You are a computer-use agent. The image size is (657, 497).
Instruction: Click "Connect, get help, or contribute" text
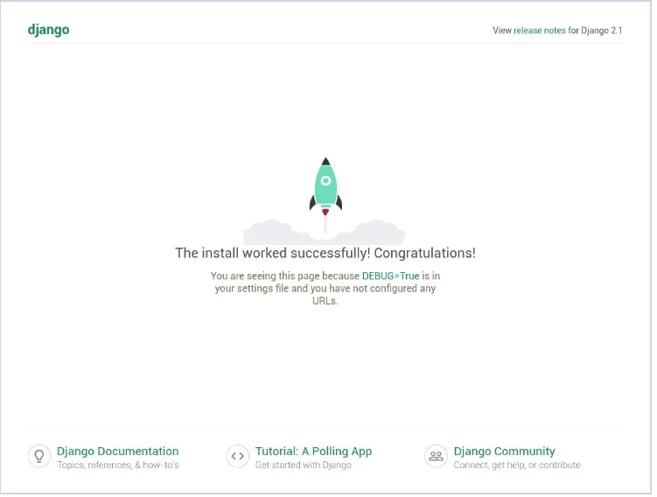pyautogui.click(x=517, y=465)
